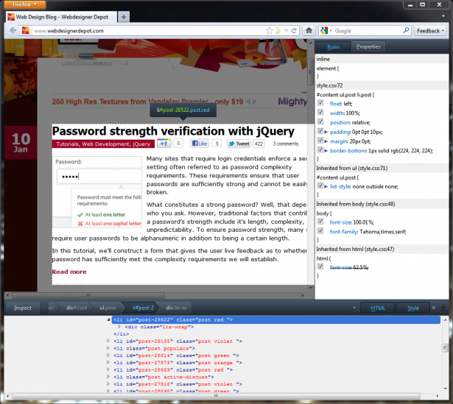This screenshot has height=404, width=453.
Task: Uncheck the float: left property
Action: point(320,103)
